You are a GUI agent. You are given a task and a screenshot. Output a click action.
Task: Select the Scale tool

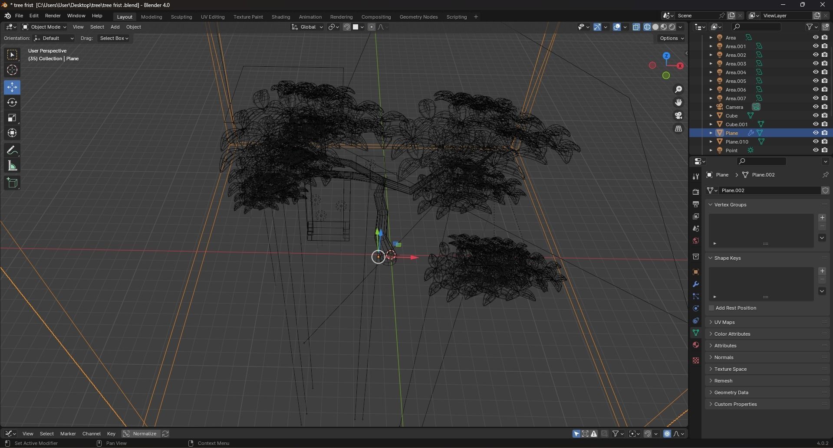(12, 118)
